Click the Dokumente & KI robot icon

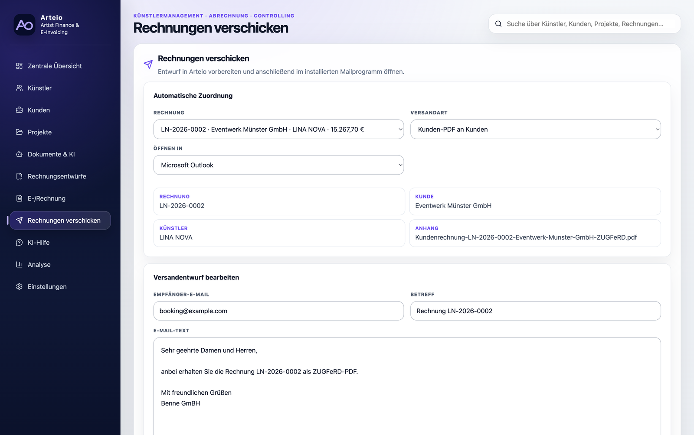(19, 154)
